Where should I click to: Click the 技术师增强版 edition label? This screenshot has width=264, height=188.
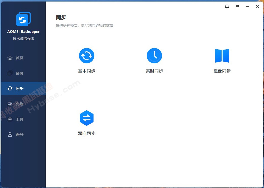pos(23,38)
